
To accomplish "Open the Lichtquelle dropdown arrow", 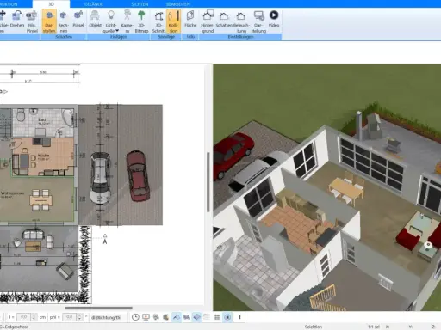I will 117,30.
